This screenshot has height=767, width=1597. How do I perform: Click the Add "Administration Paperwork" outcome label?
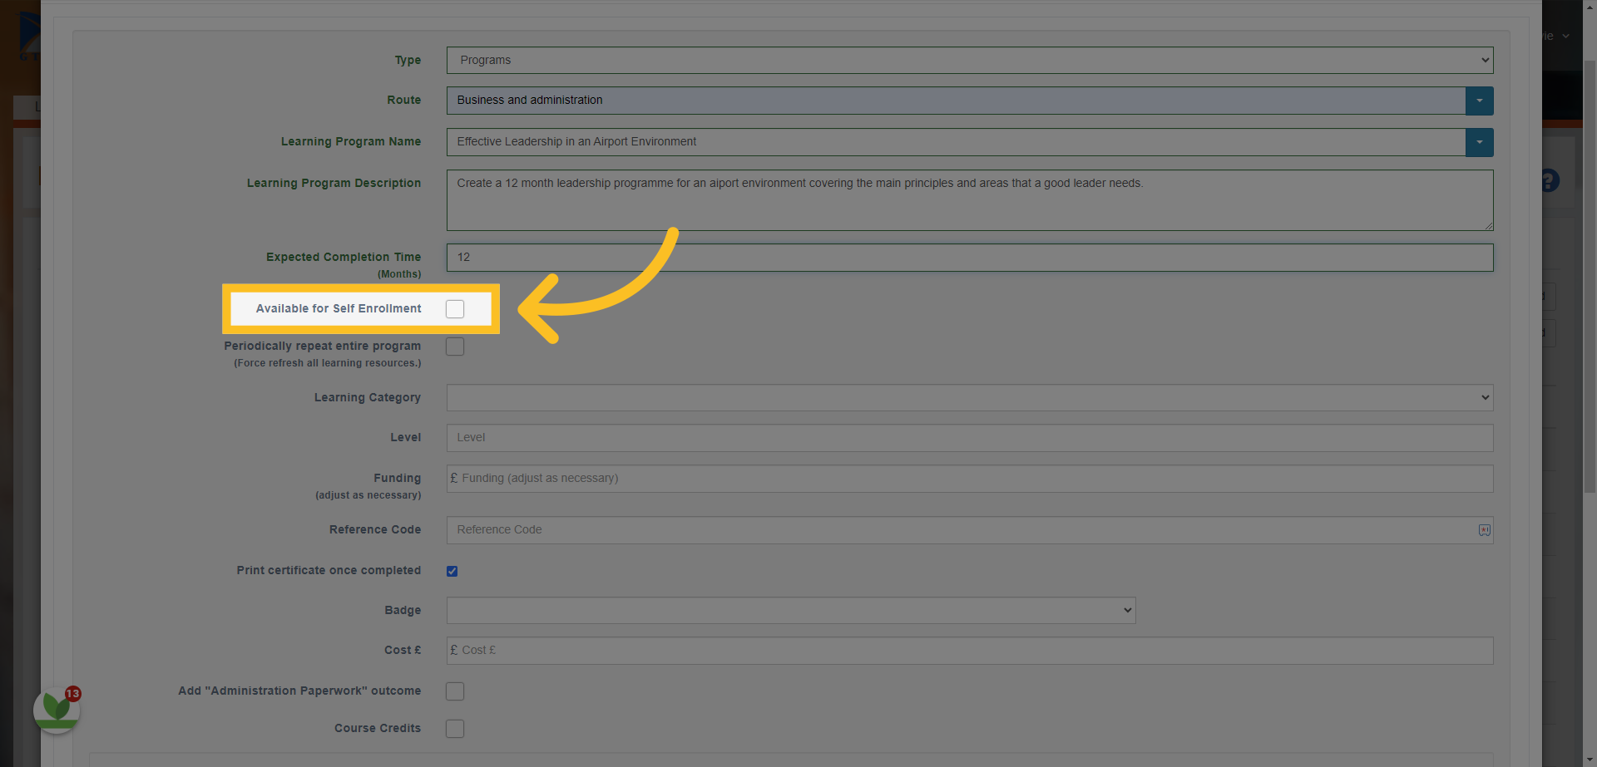[x=299, y=691]
